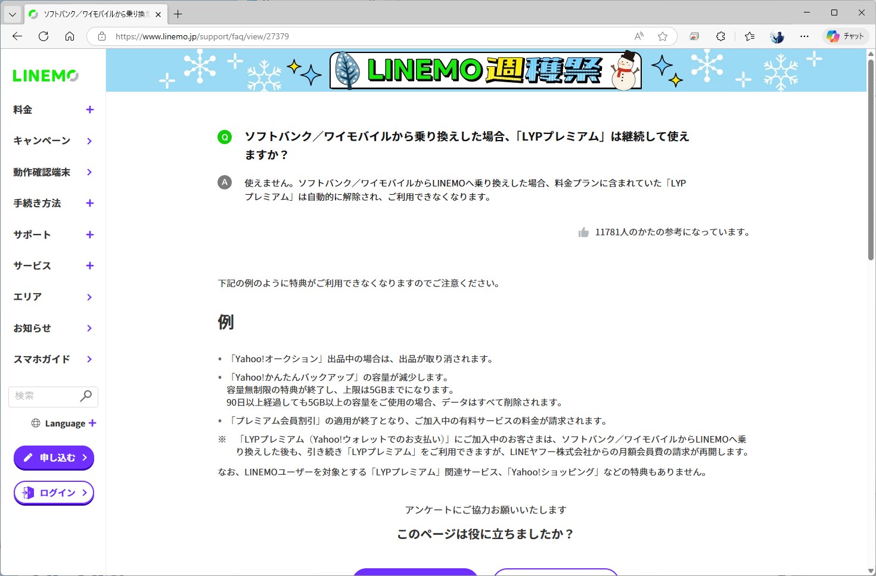
Task: Open the browser home page
Action: pos(70,36)
